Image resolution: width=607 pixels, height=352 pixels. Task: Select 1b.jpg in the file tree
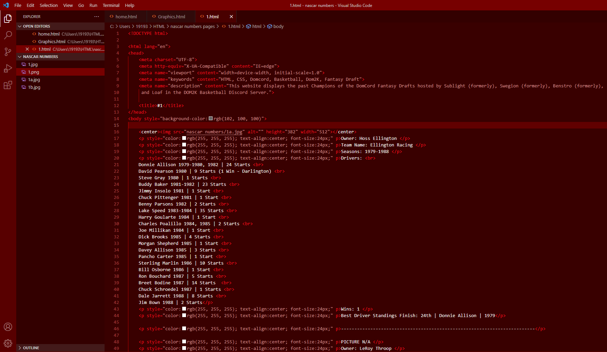[x=61, y=87]
